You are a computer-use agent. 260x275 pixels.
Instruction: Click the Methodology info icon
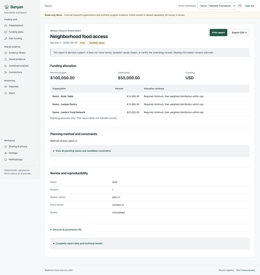coord(6,159)
